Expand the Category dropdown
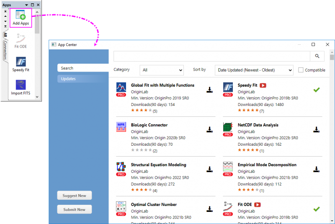The width and height of the screenshot is (335, 224). [161, 70]
